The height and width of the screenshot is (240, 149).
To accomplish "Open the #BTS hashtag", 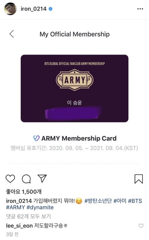I will [135, 201].
